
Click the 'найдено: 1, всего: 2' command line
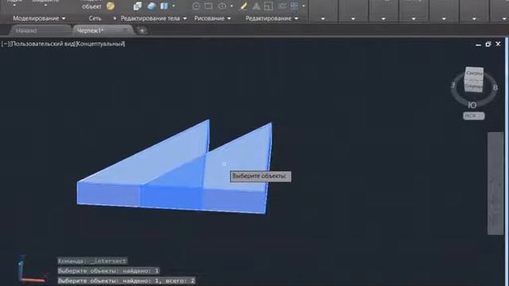(126, 280)
